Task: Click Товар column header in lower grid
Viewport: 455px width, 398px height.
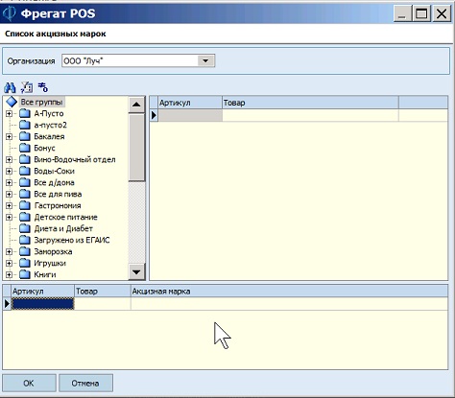Action: coord(103,292)
